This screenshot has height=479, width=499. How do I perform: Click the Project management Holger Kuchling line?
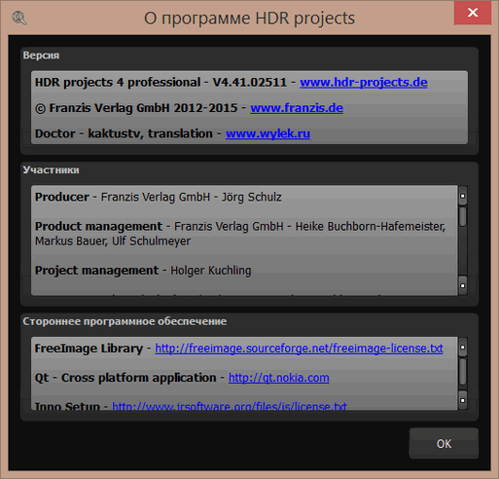(x=143, y=271)
